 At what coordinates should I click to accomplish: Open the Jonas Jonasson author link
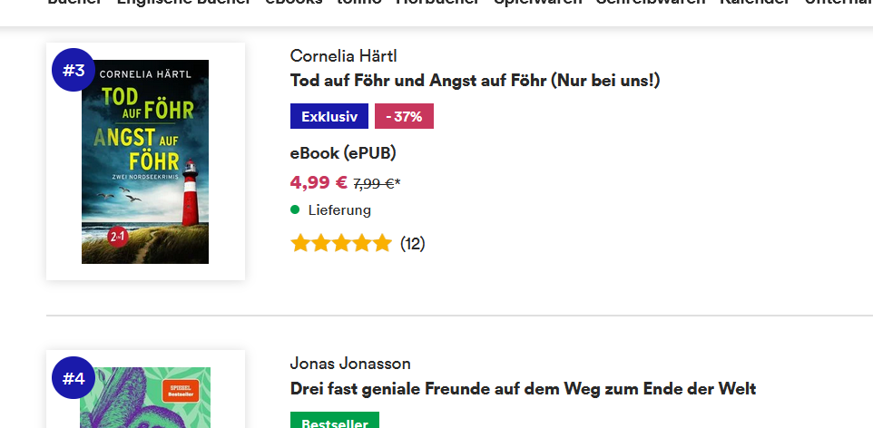(x=350, y=364)
